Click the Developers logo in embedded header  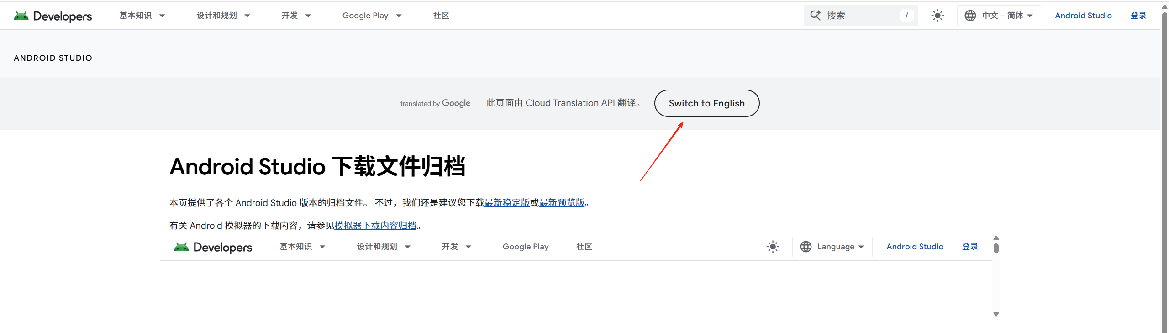coord(213,247)
